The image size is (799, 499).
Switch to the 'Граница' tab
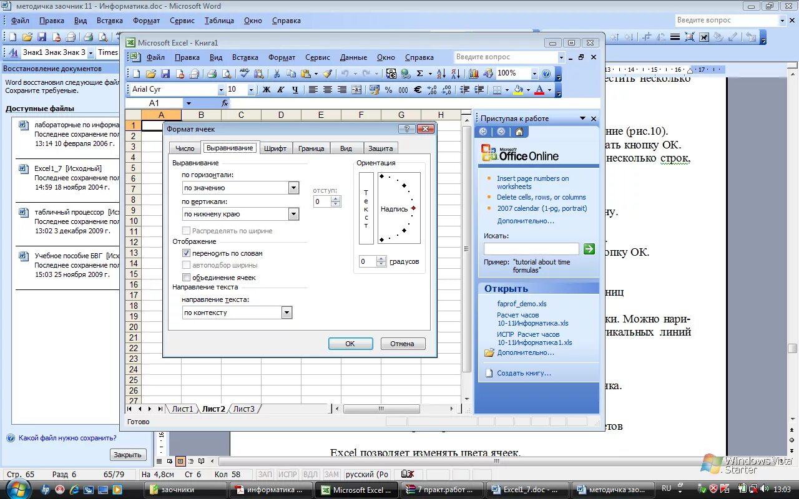[311, 148]
